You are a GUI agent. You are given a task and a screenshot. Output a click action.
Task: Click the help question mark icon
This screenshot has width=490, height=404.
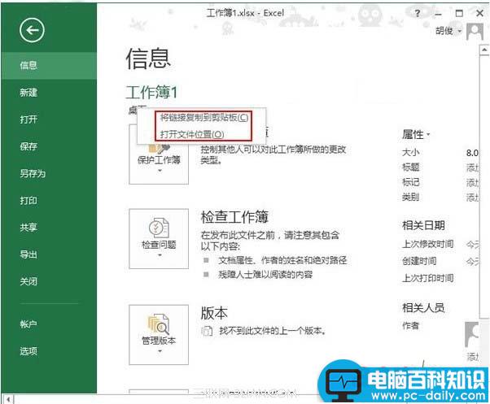(418, 13)
